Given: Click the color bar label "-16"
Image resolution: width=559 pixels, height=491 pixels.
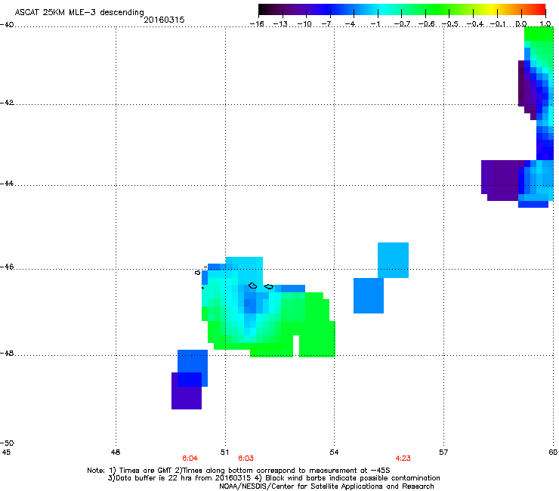Looking at the screenshot, I should pyautogui.click(x=256, y=24).
